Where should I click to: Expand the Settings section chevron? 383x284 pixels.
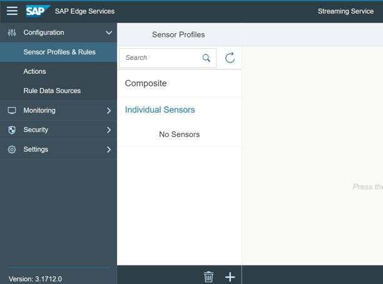click(x=109, y=150)
